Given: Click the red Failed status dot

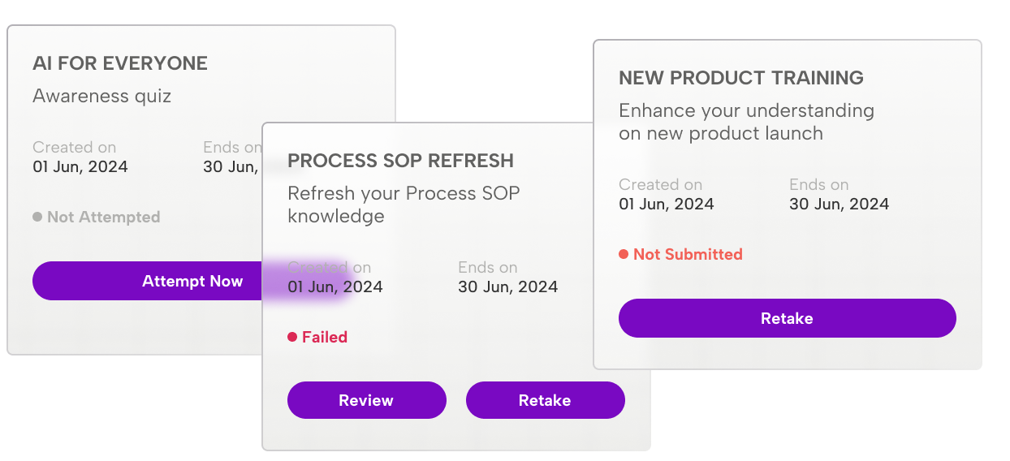Looking at the screenshot, I should (292, 337).
